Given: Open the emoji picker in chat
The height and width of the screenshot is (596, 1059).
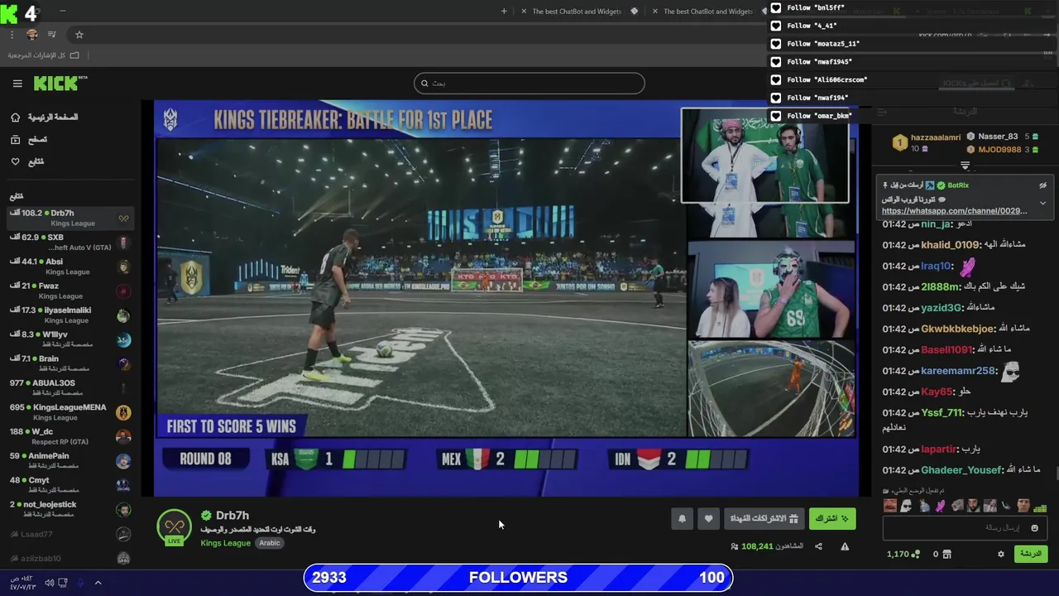Looking at the screenshot, I should (1034, 528).
